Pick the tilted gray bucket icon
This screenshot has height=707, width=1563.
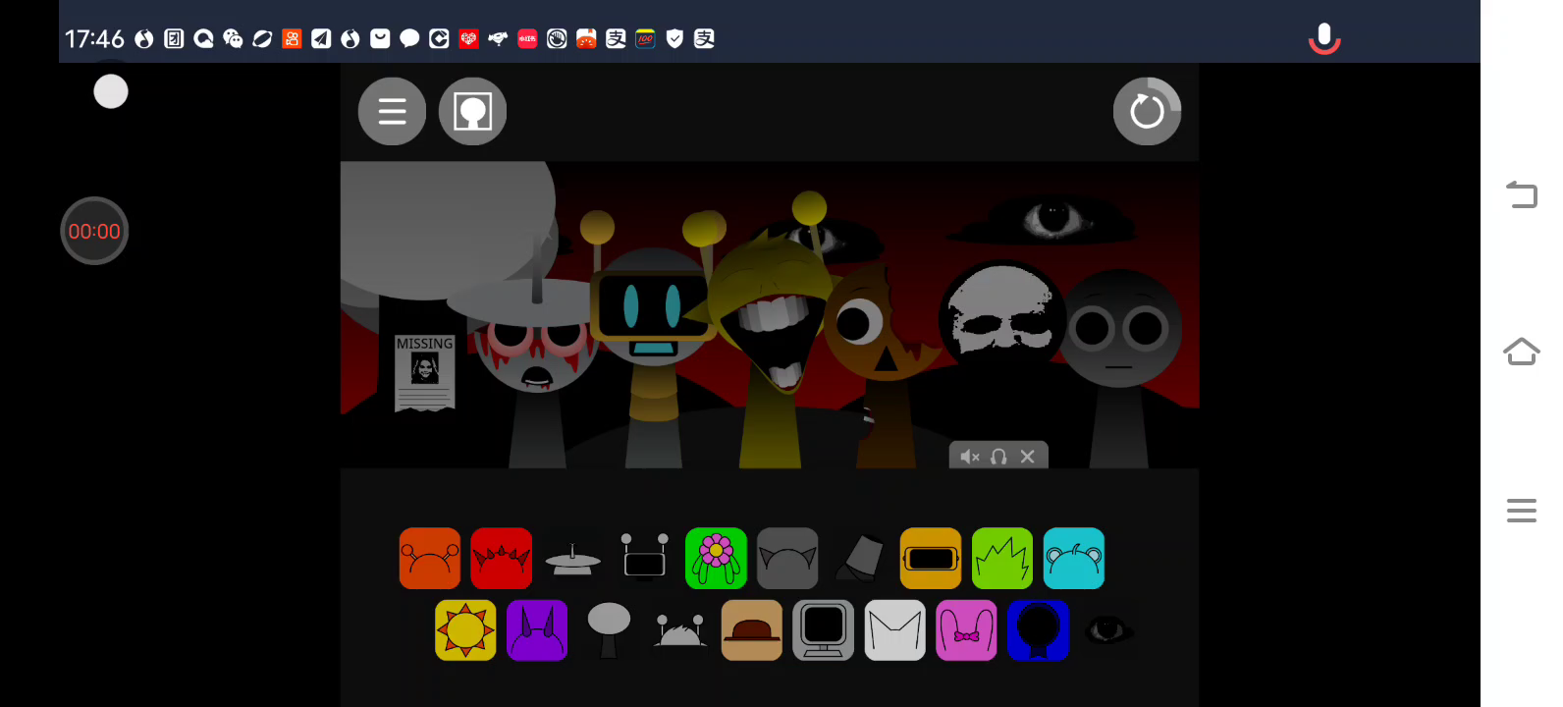[x=859, y=559]
